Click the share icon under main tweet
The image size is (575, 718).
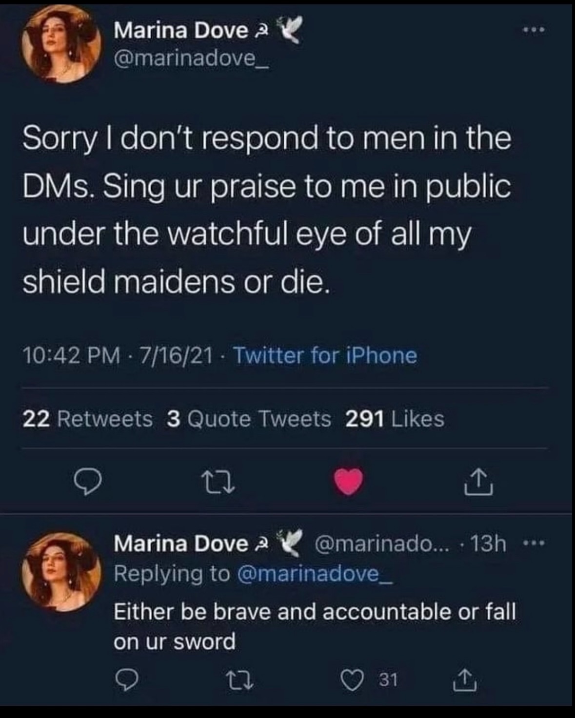478,482
